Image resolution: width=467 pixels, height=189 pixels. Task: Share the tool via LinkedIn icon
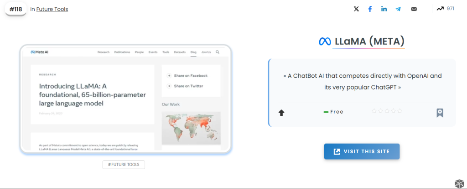coord(384,9)
